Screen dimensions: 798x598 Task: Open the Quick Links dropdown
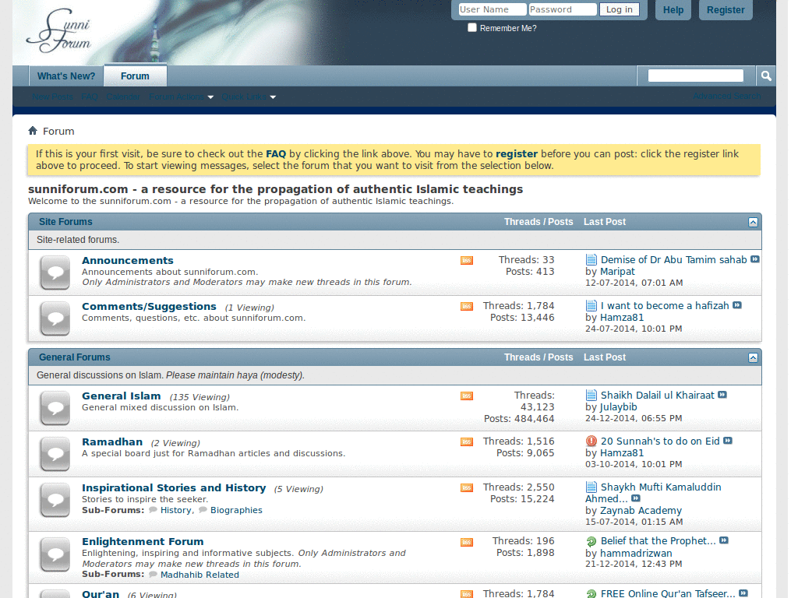tap(249, 97)
